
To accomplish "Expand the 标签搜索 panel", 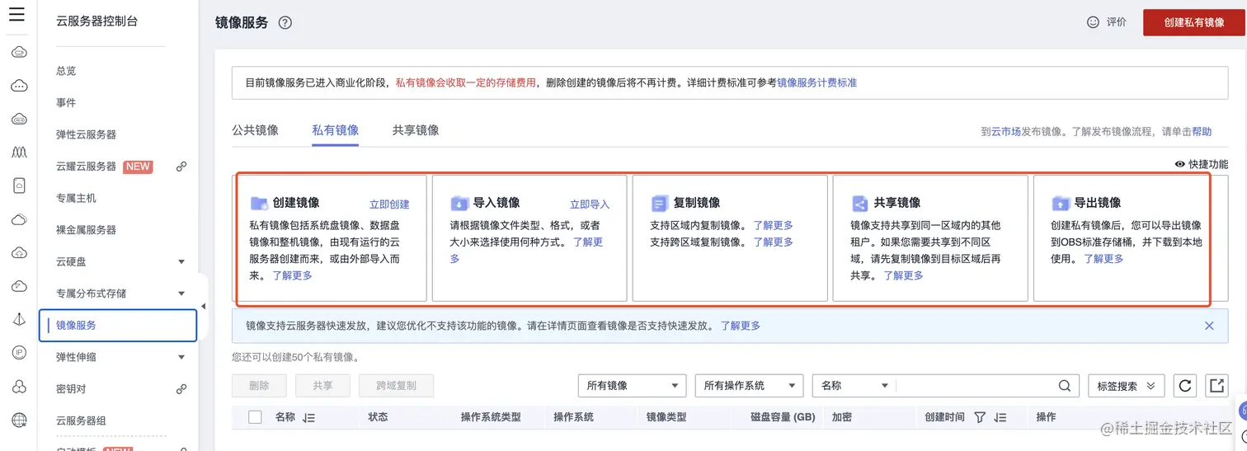I will [1126, 386].
